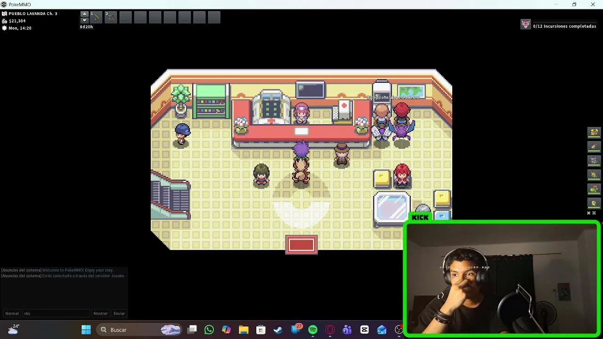Click the party panel expand icon
The width and height of the screenshot is (603, 339).
(594, 213)
